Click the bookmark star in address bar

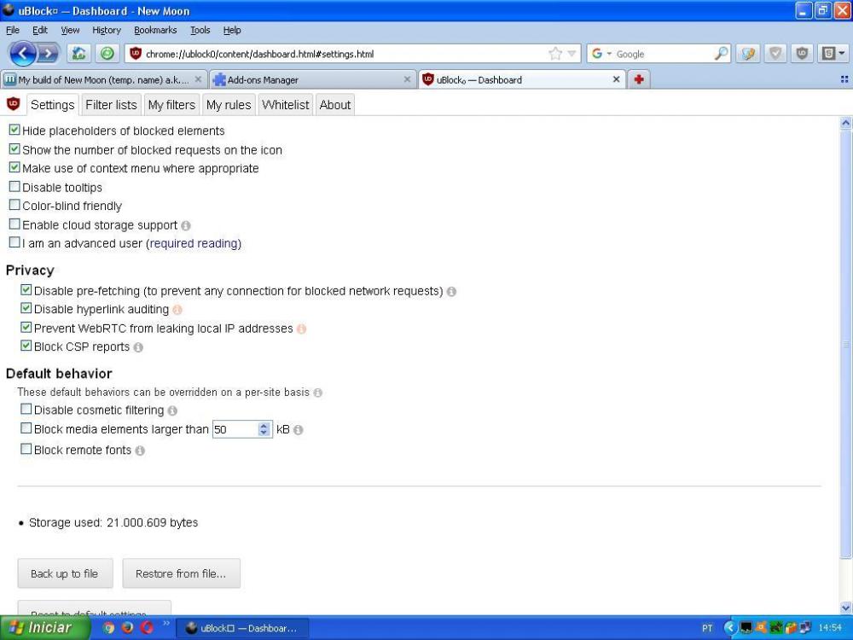[555, 54]
